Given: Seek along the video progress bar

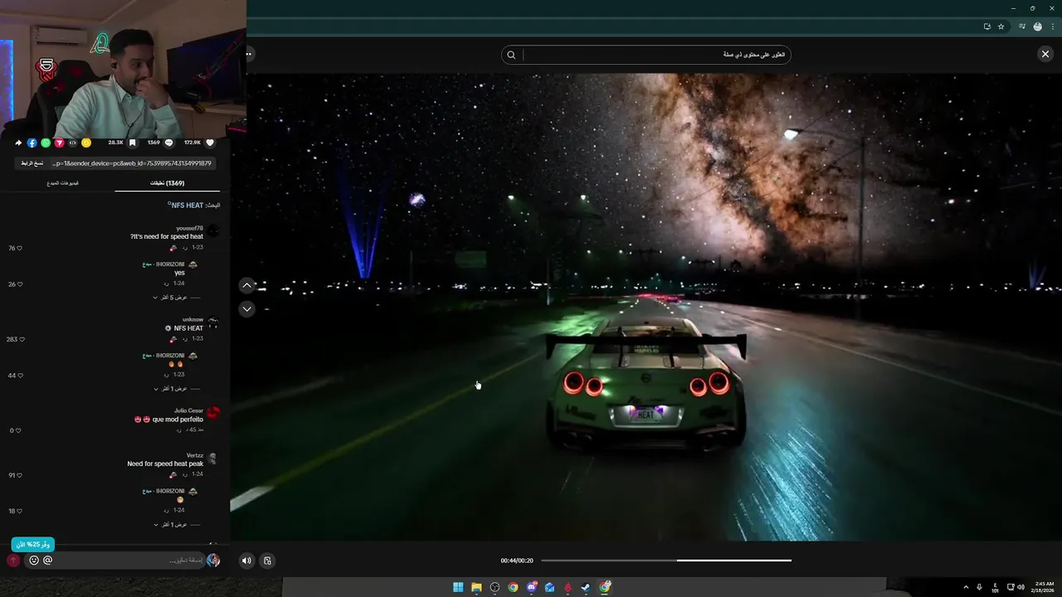Looking at the screenshot, I should click(x=666, y=561).
